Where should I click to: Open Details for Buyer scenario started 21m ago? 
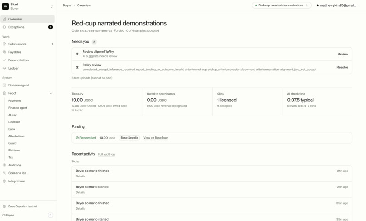80,192
